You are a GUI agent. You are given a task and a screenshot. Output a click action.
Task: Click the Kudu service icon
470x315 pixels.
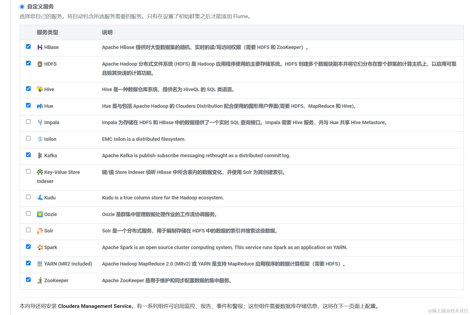40,198
